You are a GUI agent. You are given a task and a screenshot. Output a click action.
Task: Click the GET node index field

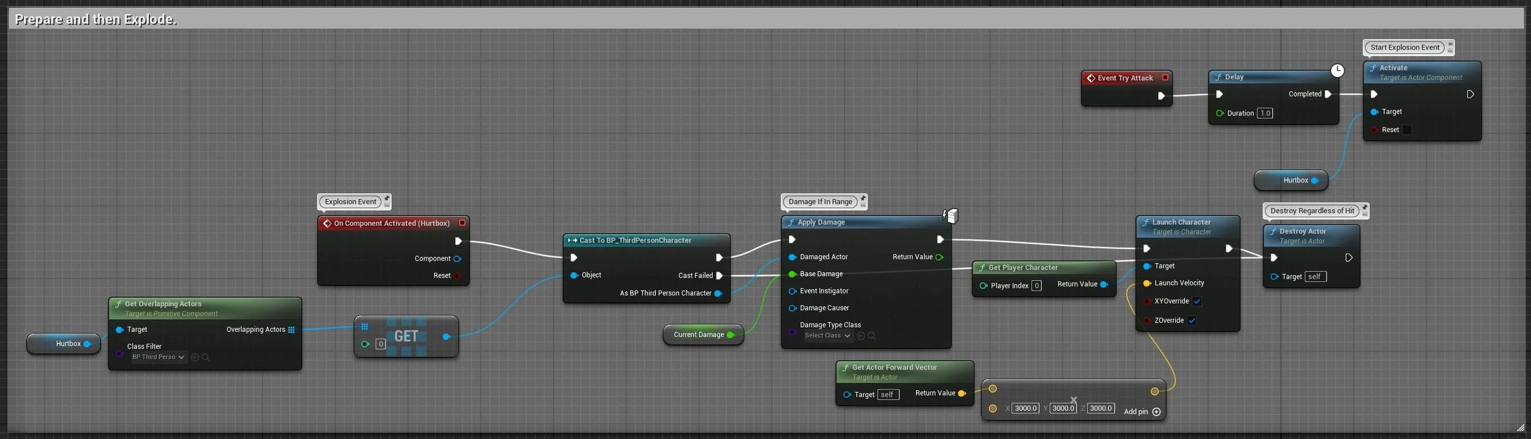coord(380,344)
